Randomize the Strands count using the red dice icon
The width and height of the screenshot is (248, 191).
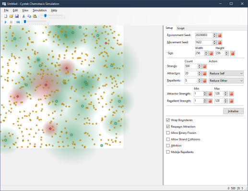204,66
